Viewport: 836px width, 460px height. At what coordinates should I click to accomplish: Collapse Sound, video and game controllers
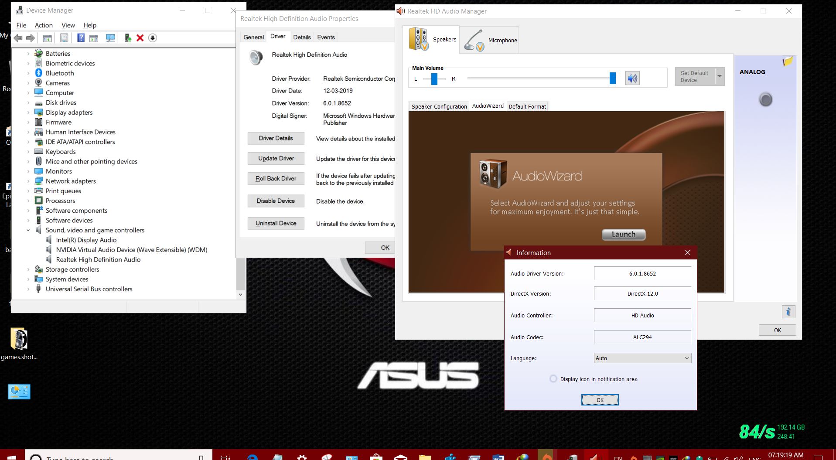(28, 230)
